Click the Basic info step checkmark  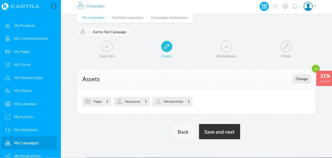(107, 47)
